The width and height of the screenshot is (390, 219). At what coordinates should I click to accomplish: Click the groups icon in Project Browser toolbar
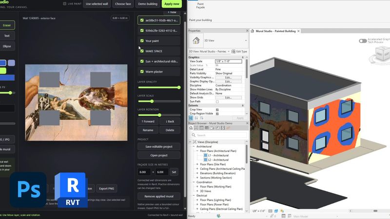[x=217, y=128]
